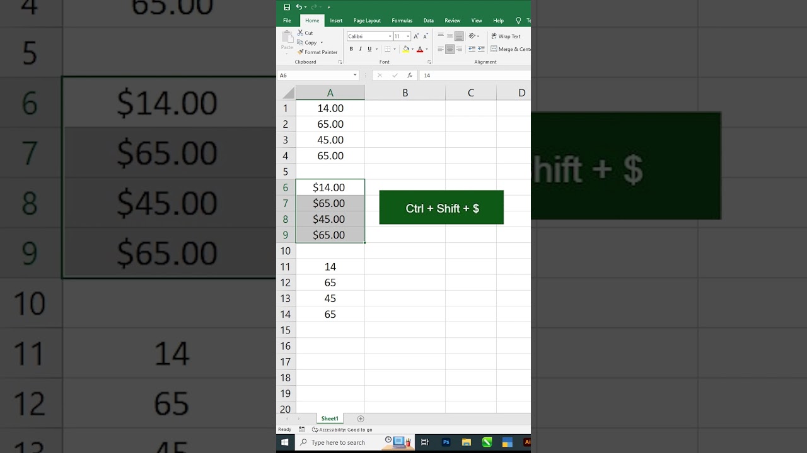Click the Merge & Center button
The width and height of the screenshot is (807, 453).
pos(511,49)
